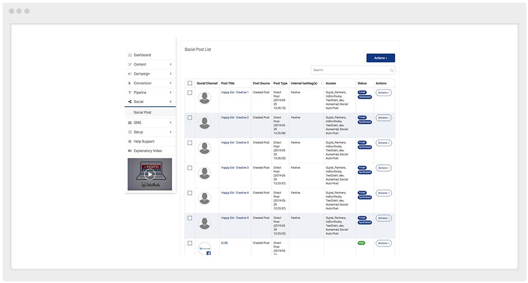Click the green Post status badge on ELSS row
The height and width of the screenshot is (283, 528).
click(x=361, y=243)
